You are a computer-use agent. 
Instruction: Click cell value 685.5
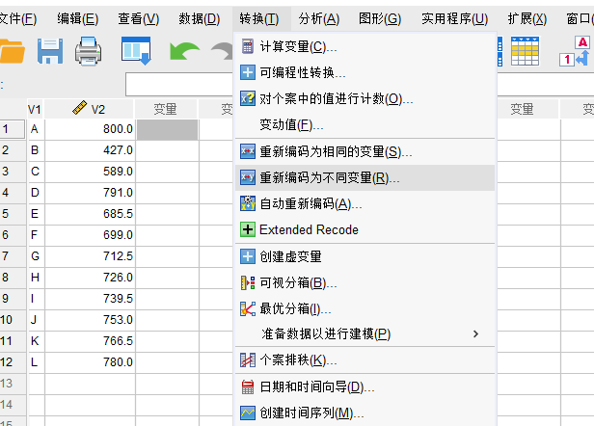point(90,214)
